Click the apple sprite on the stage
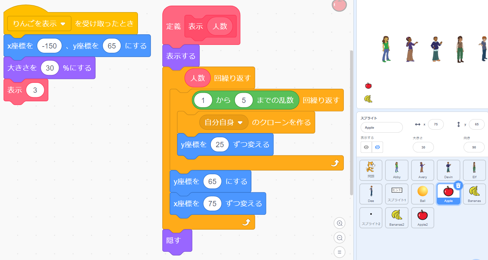This screenshot has width=488, height=260. pyautogui.click(x=368, y=85)
